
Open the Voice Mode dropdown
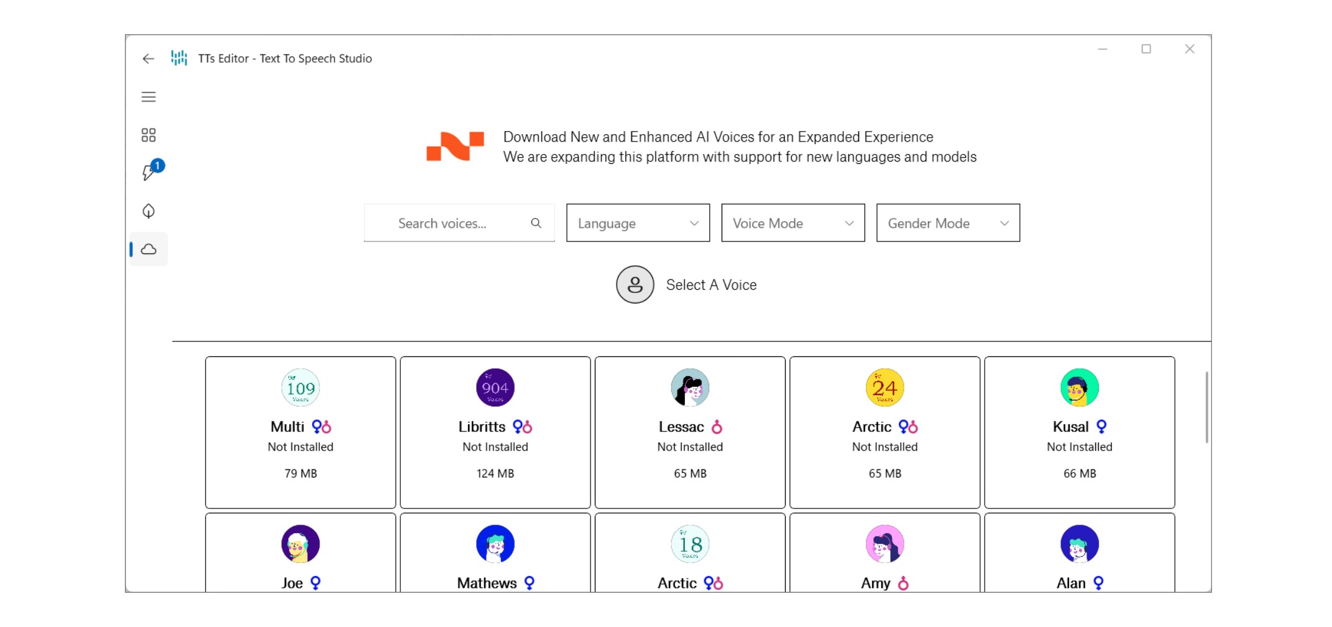point(792,223)
